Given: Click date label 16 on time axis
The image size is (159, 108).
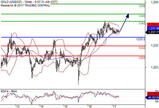Looking at the screenshot, I should [x=90, y=106].
